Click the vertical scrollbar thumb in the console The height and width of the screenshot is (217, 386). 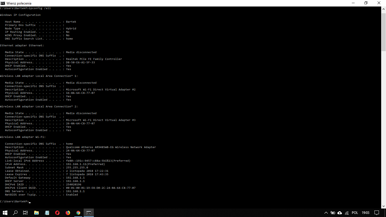[383, 31]
